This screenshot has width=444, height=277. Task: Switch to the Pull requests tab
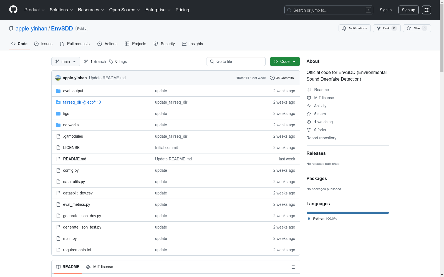[x=75, y=44]
